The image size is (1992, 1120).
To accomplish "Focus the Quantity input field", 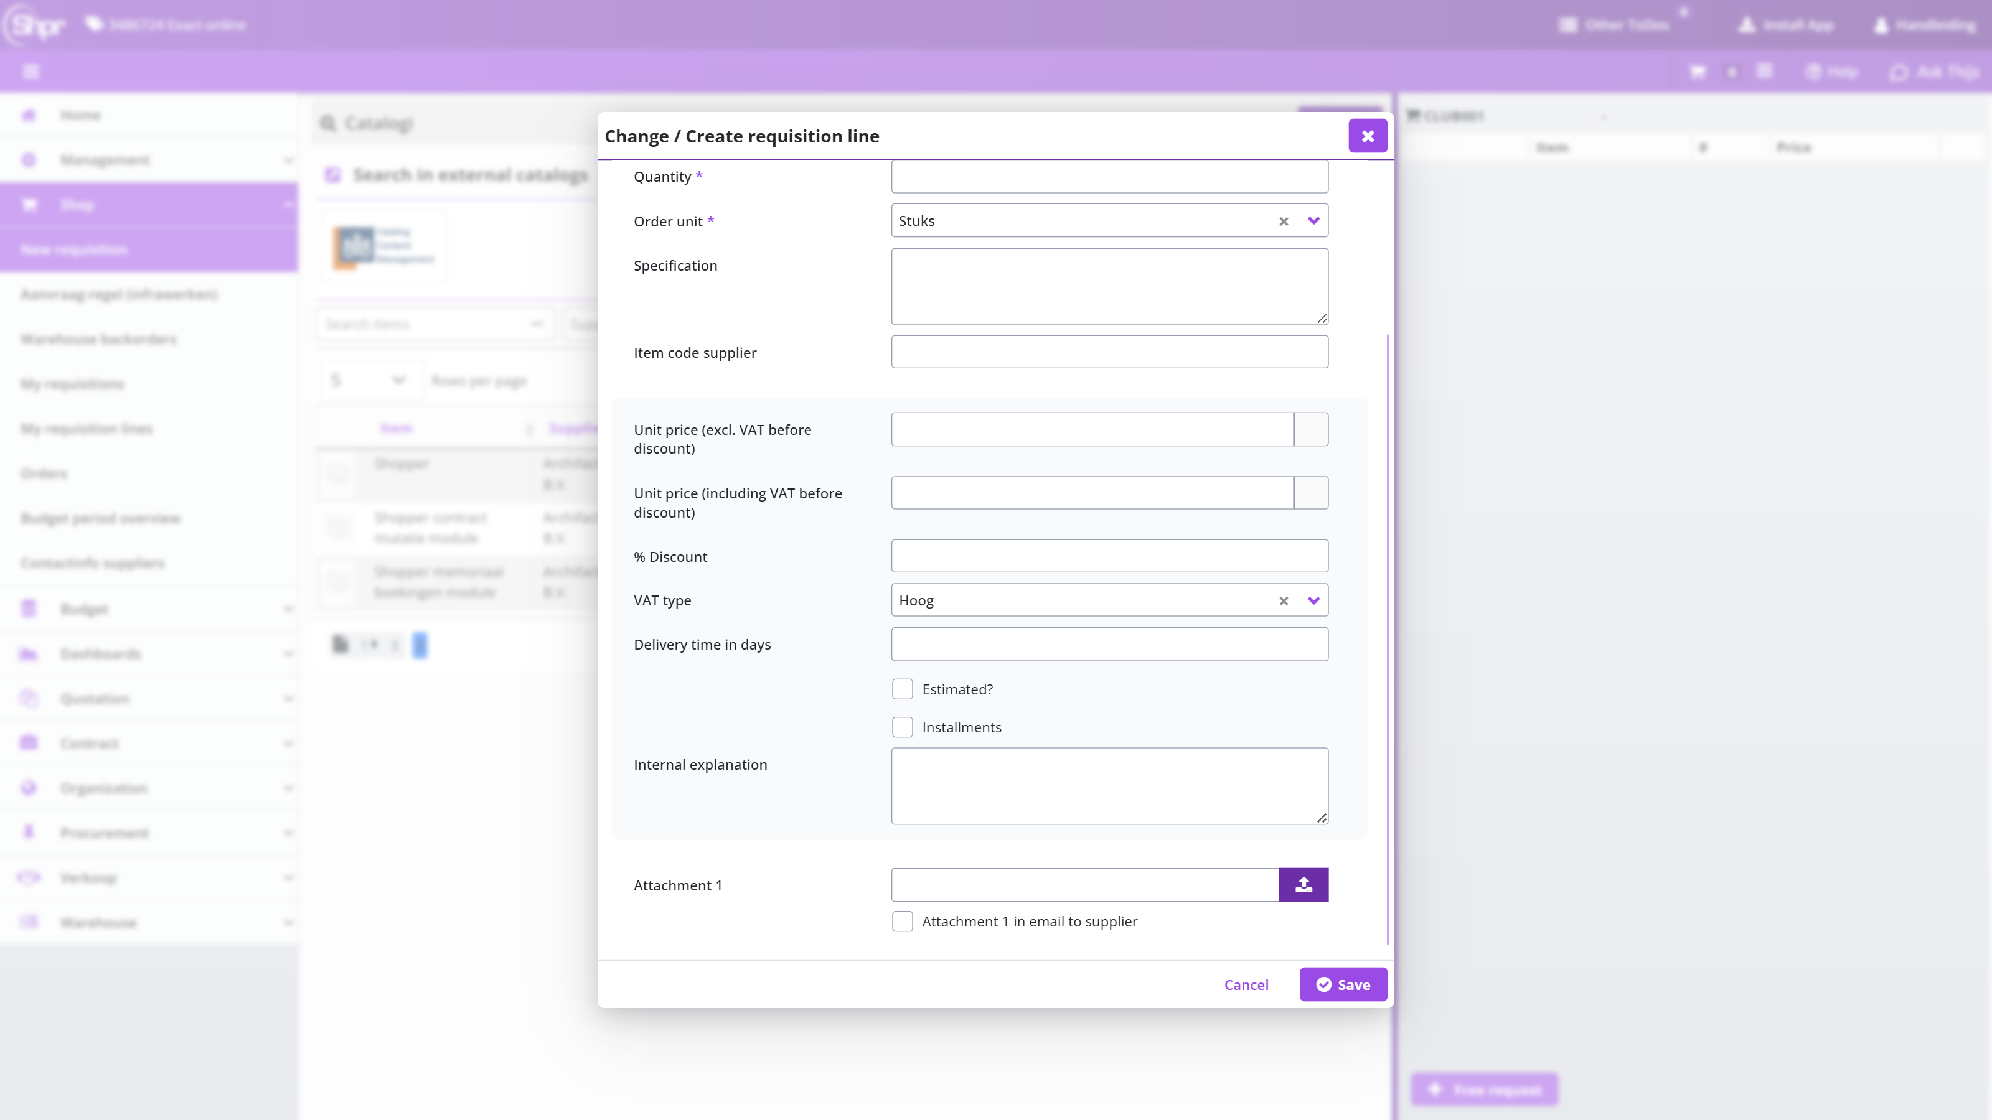I will pyautogui.click(x=1109, y=176).
